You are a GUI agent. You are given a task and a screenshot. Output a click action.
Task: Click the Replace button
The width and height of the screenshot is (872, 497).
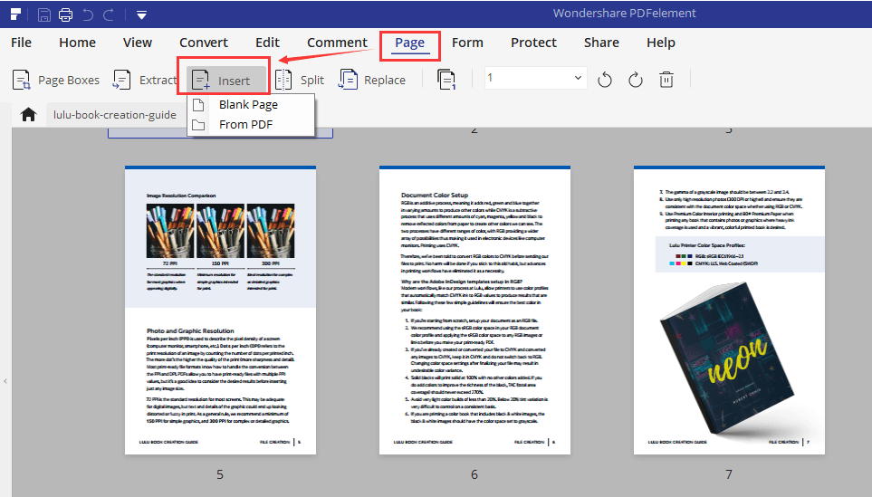[x=372, y=80]
